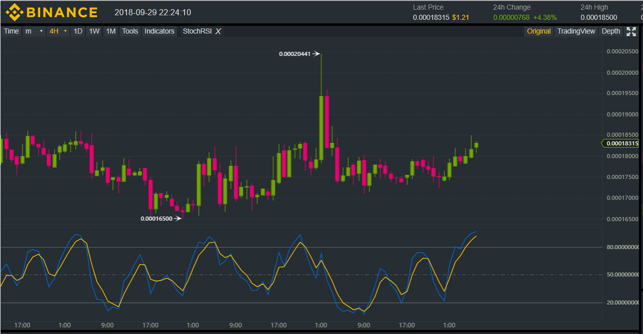Screen dimensions: 643x334
Task: Click the StochRSI indicator label
Action: tap(197, 32)
